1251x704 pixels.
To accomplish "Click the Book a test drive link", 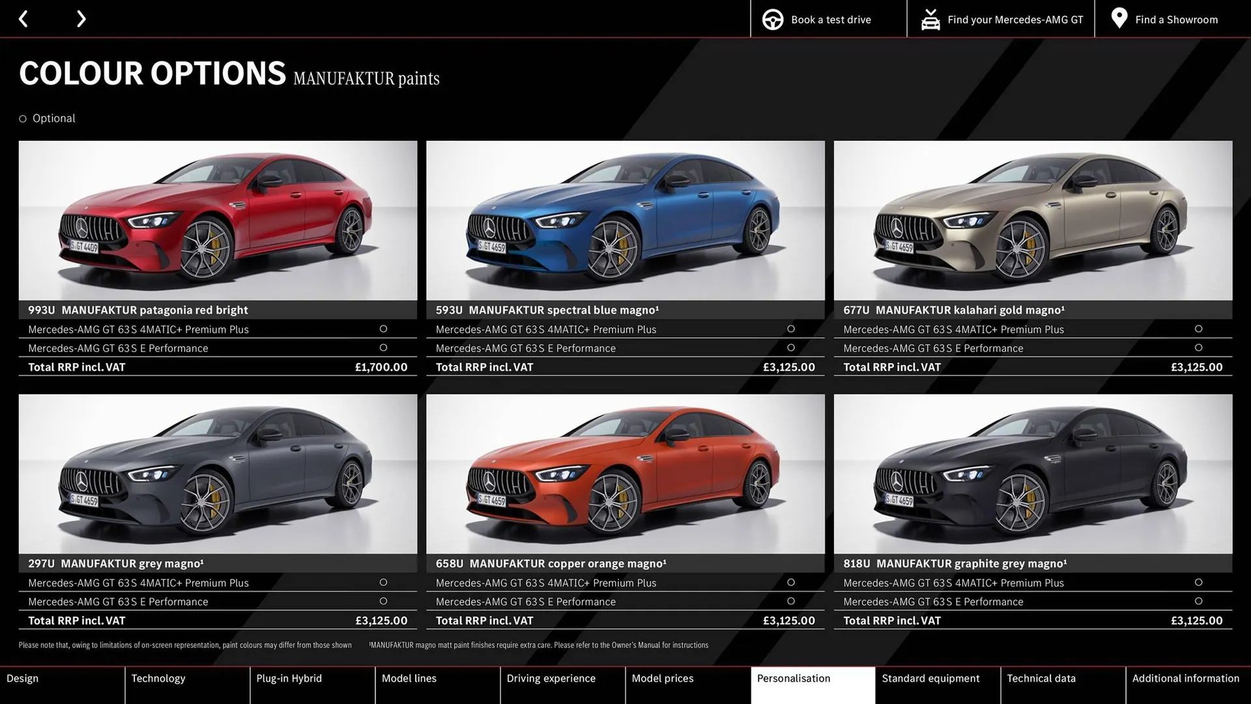I will (830, 19).
